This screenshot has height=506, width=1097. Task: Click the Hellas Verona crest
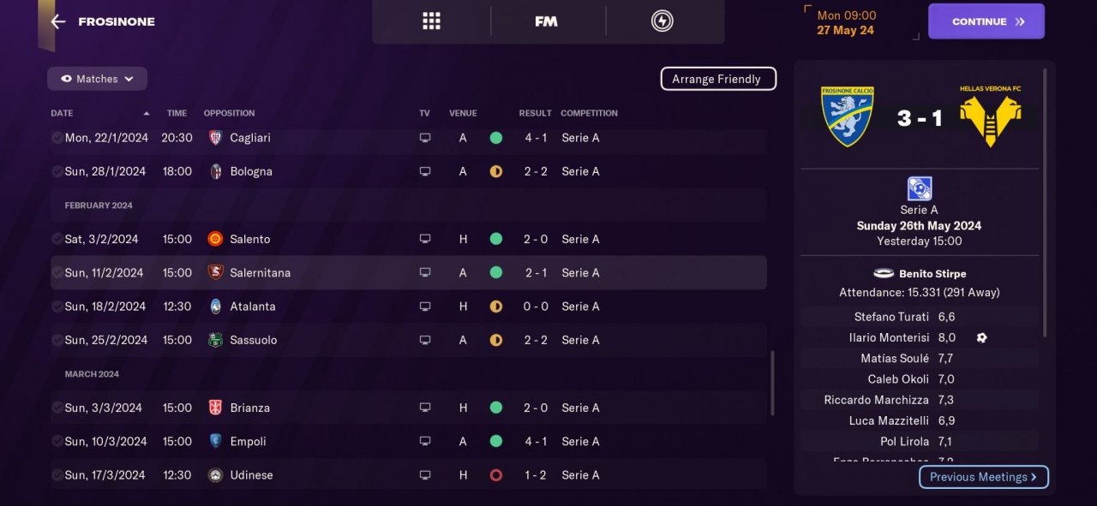tap(990, 116)
